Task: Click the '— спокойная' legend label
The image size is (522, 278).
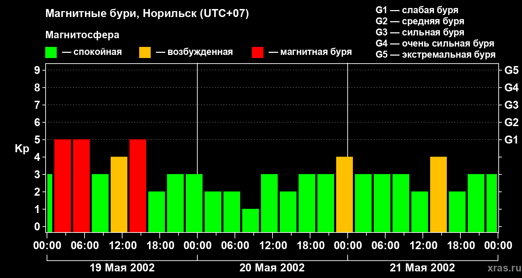Action: coord(92,52)
